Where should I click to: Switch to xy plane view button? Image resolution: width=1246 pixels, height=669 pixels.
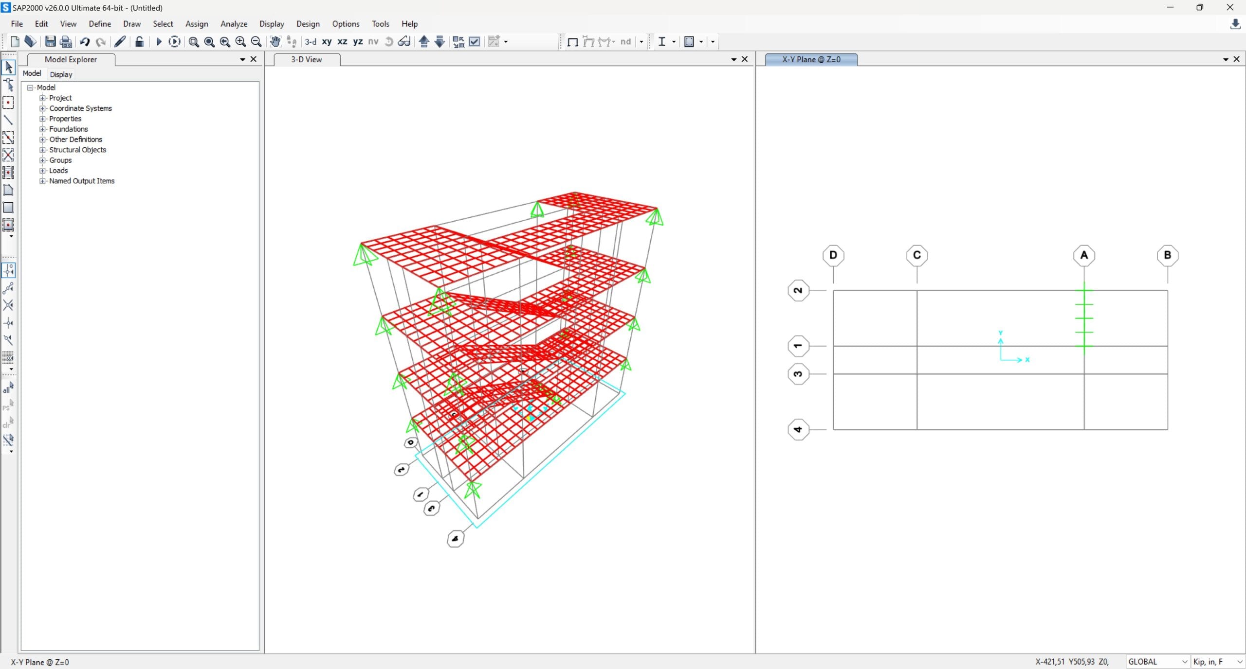(x=327, y=42)
